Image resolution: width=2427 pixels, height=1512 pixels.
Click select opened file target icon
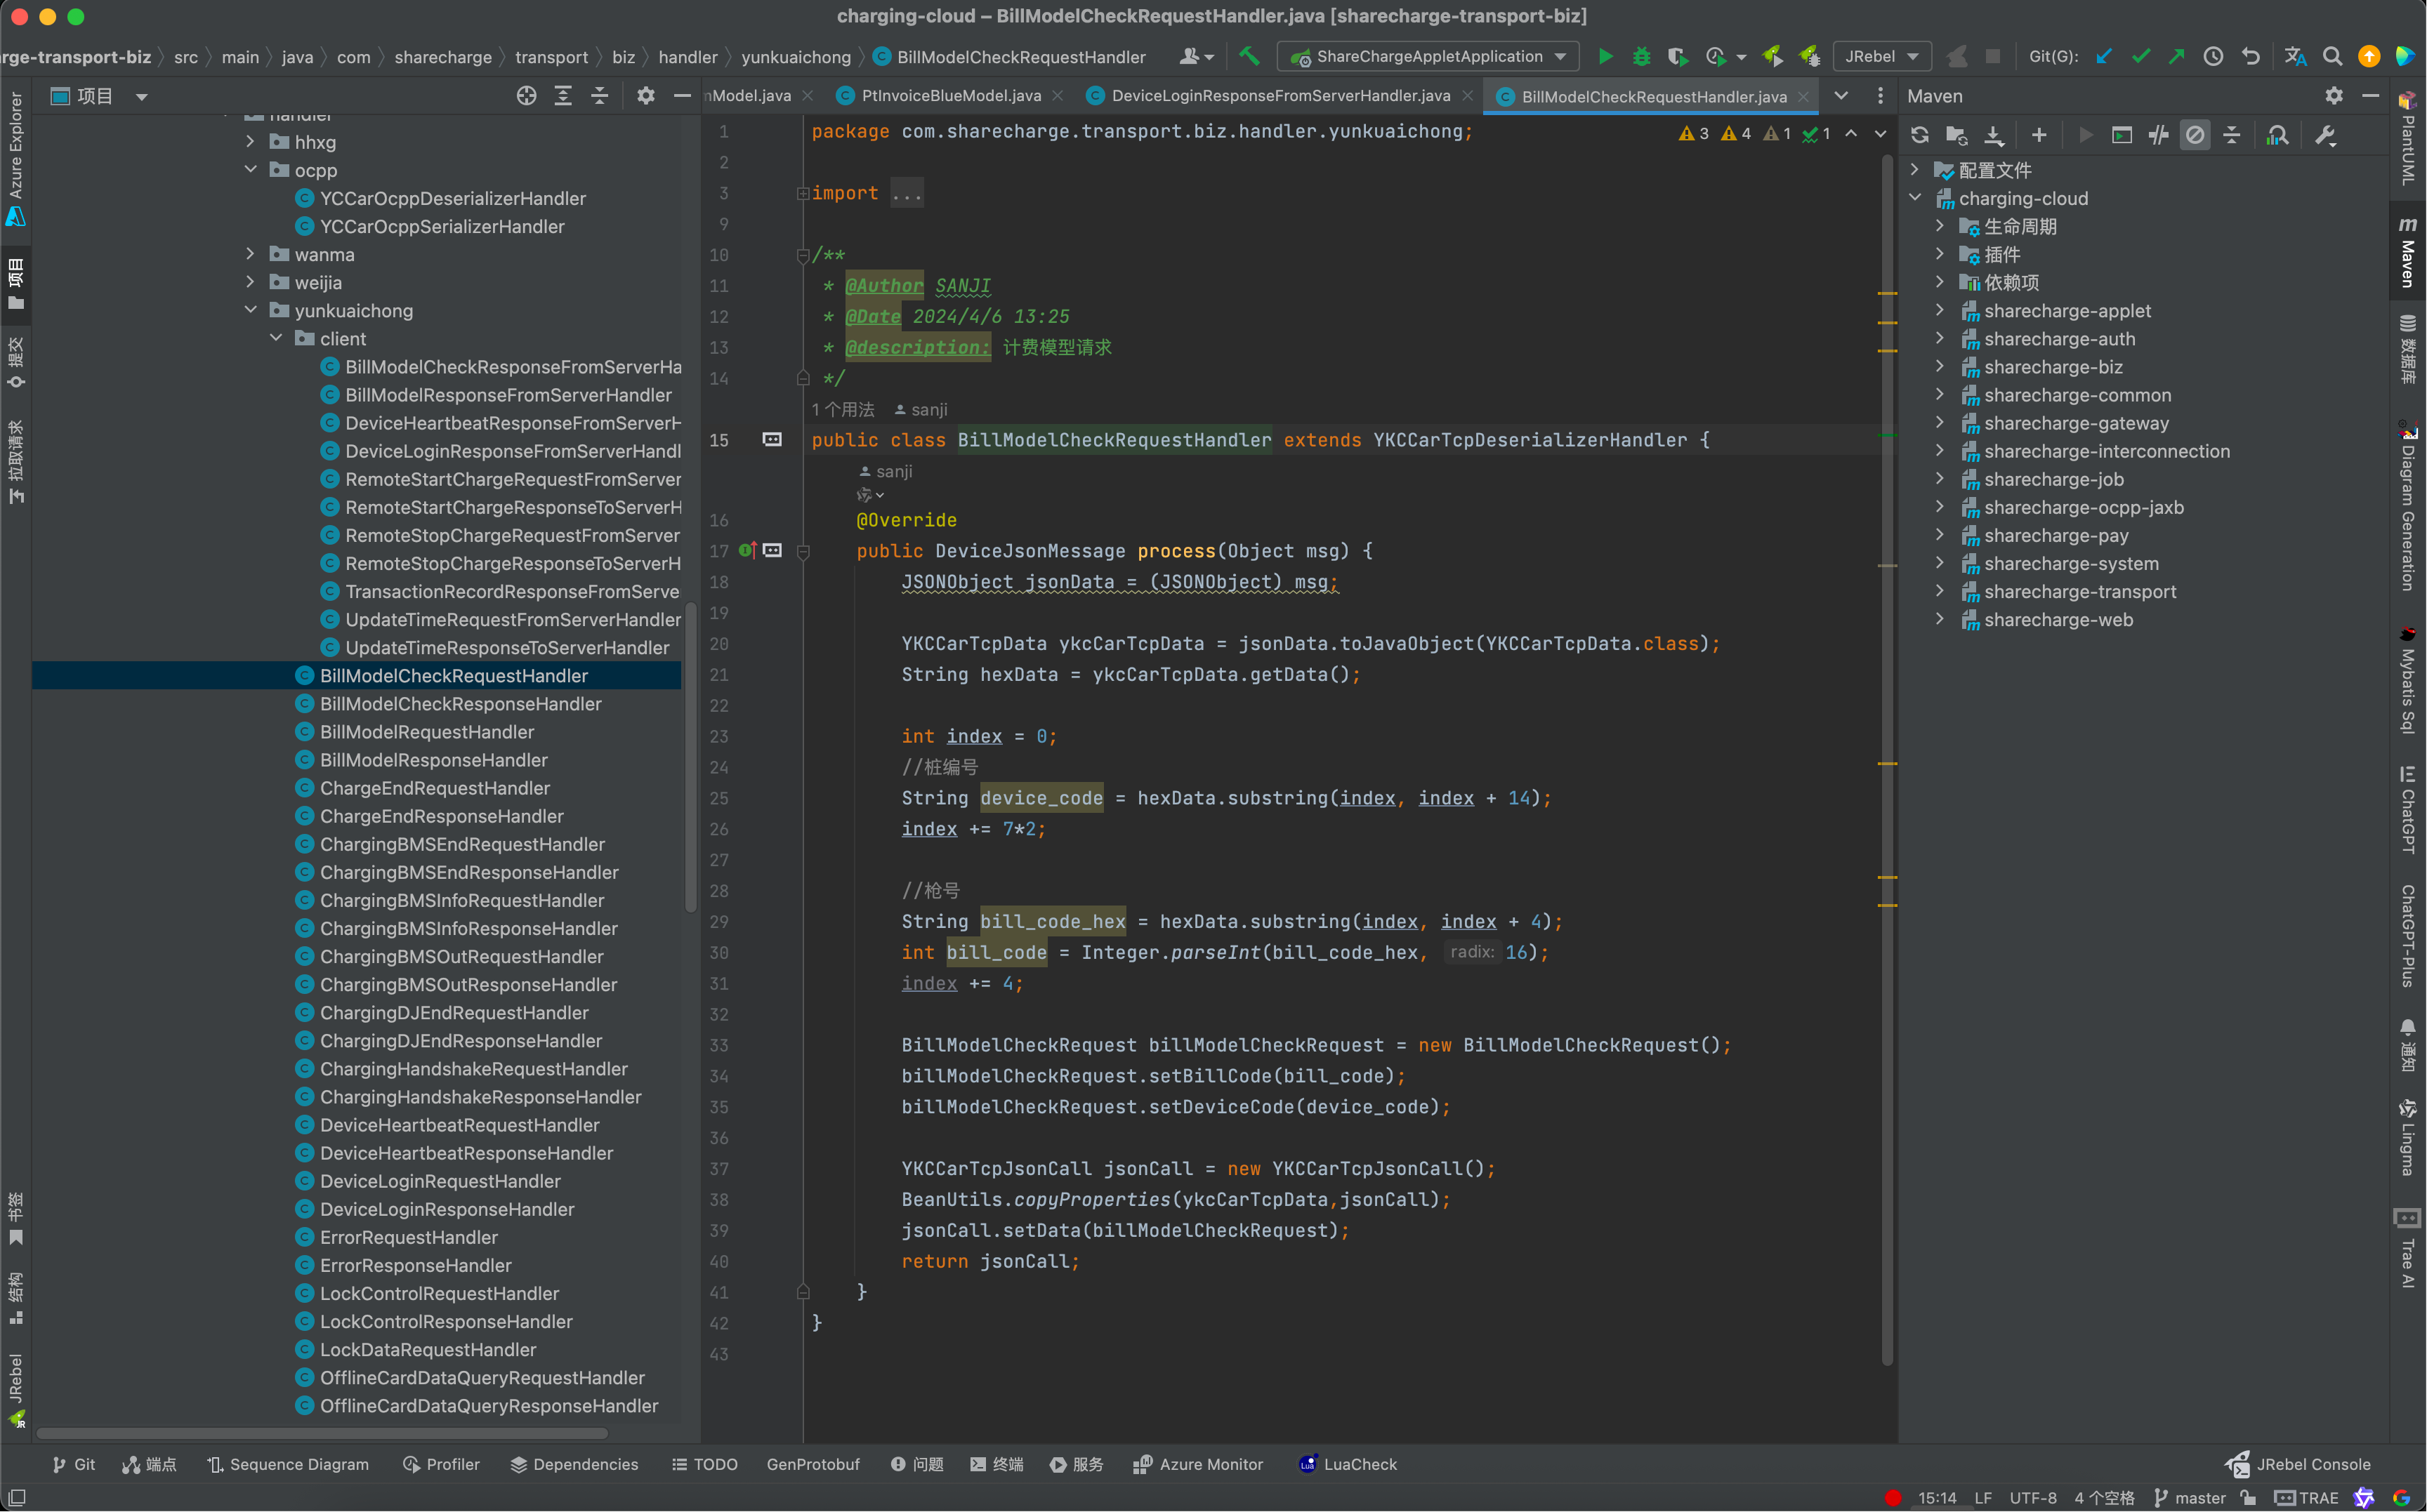tap(526, 96)
